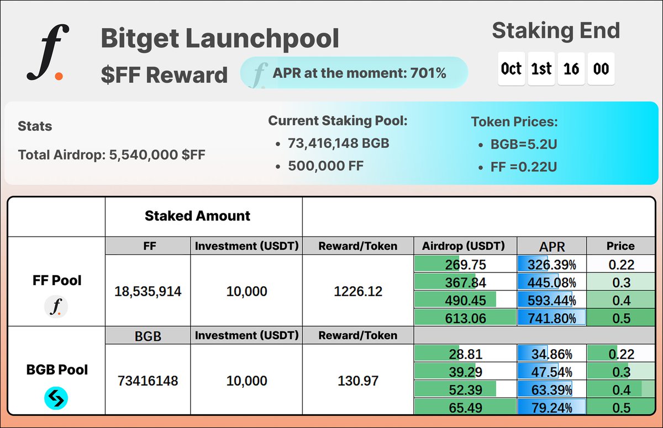
Task: Click the 'BGB Pool' row label
Action: click(57, 370)
